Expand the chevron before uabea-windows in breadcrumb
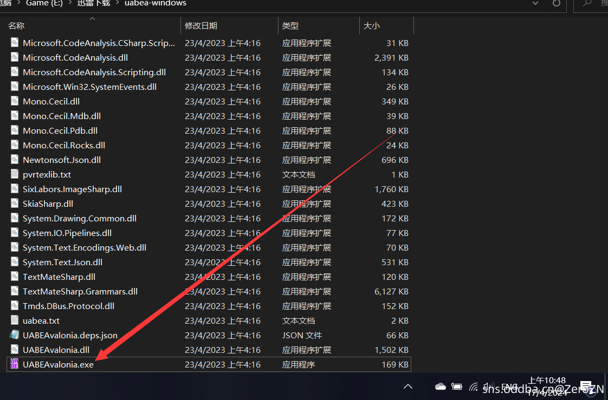This screenshot has width=608, height=400. [118, 4]
